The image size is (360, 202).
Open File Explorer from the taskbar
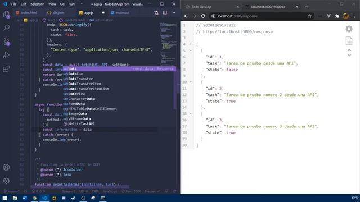[x=15, y=198]
